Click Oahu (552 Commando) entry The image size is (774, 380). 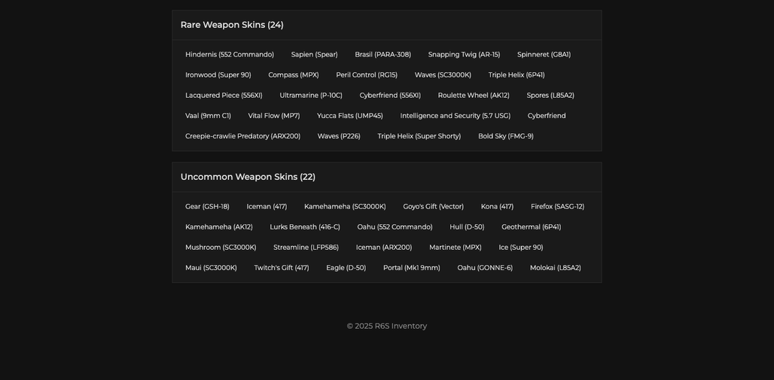[x=395, y=227]
